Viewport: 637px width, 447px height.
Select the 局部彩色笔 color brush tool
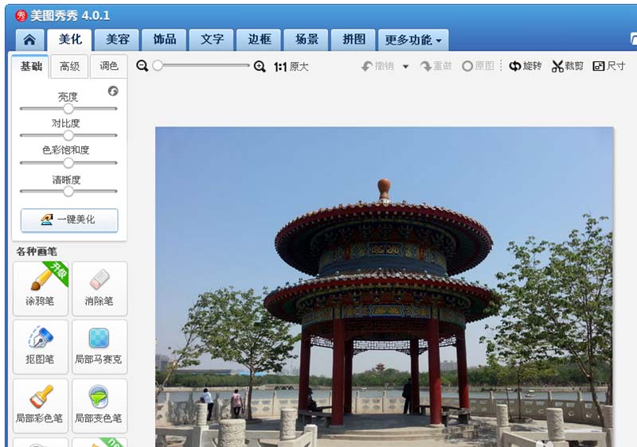[x=41, y=406]
